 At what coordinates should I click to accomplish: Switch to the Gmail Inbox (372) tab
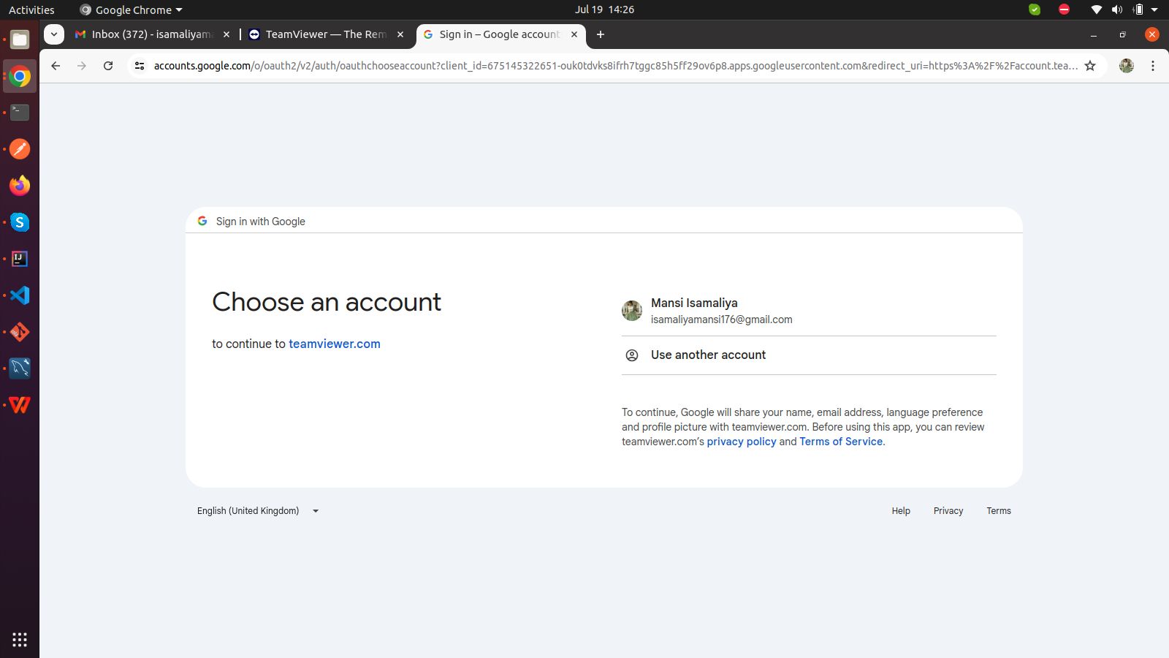153,34
